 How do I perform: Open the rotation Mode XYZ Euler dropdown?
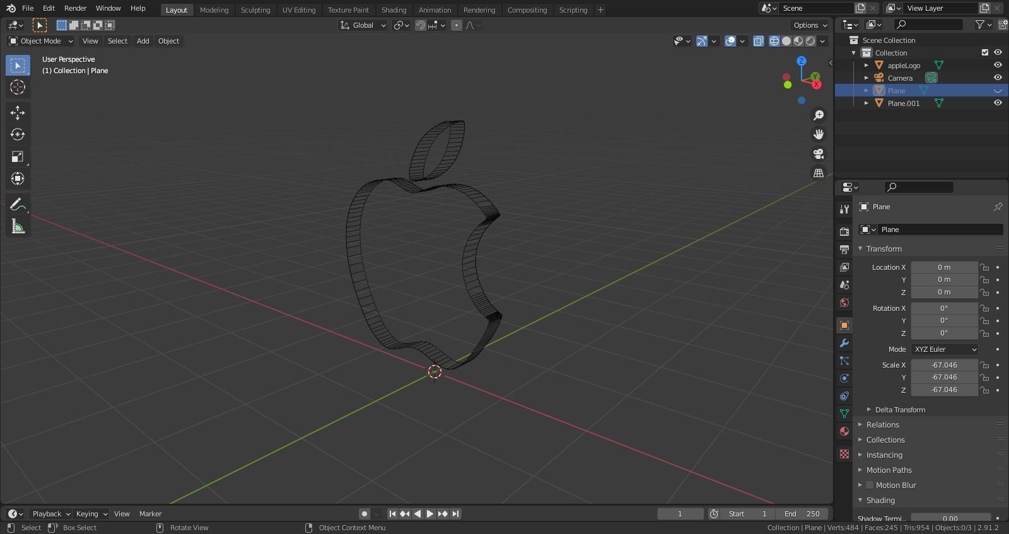(945, 349)
